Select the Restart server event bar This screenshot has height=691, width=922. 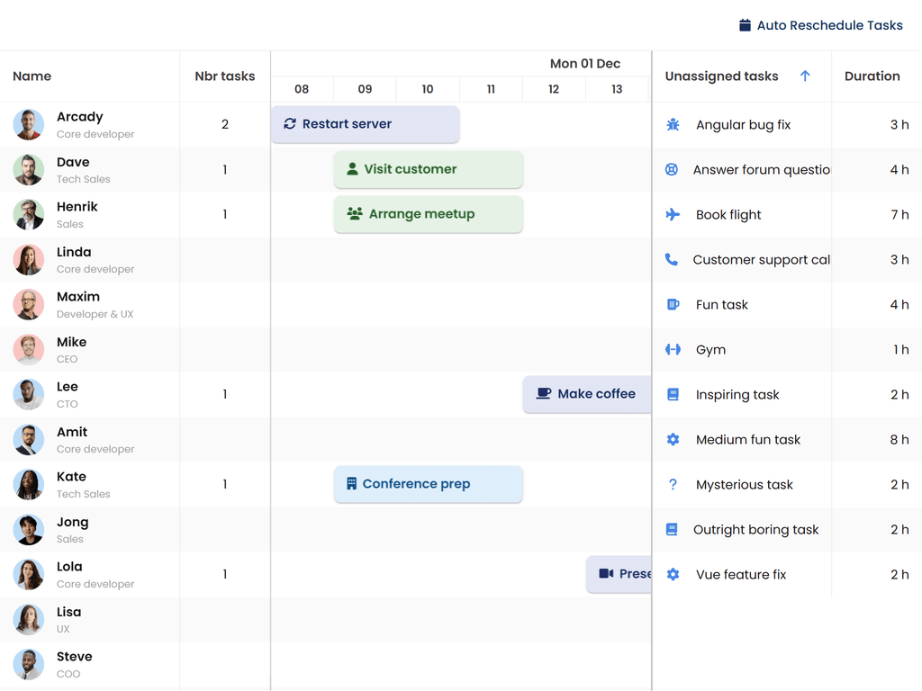point(366,124)
